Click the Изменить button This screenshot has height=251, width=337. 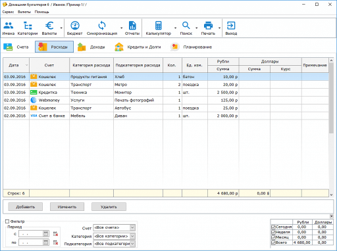67,207
